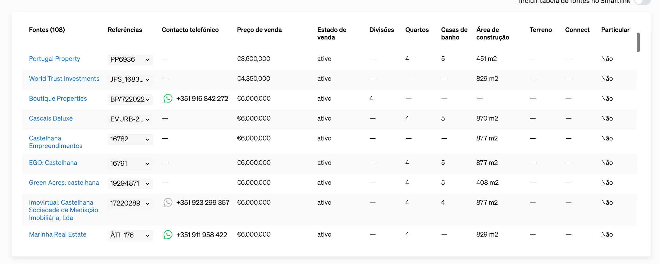Click the Divisões column header
The height and width of the screenshot is (264, 660).
[x=382, y=30]
